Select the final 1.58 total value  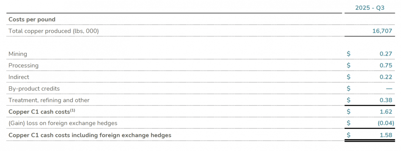(x=386, y=135)
